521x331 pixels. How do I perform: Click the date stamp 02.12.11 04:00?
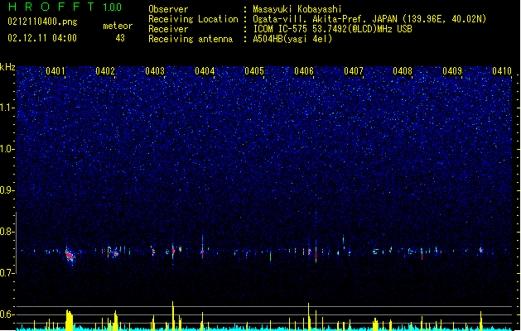[x=42, y=38]
